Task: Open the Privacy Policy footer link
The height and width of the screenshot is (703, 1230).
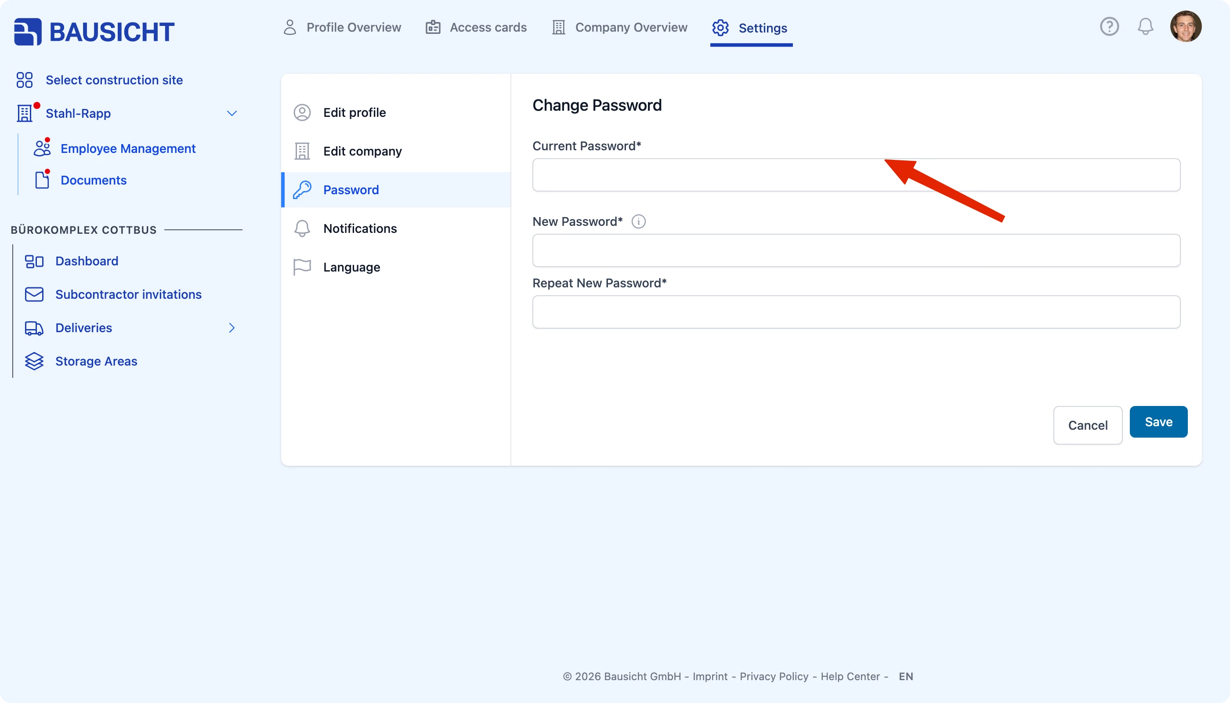Action: (774, 677)
